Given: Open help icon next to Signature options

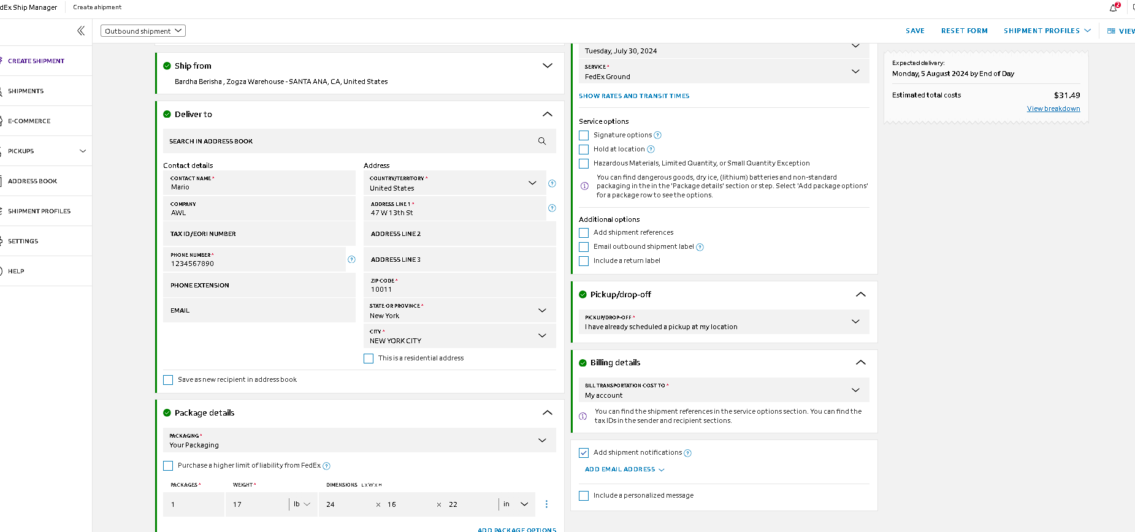Looking at the screenshot, I should 657,135.
